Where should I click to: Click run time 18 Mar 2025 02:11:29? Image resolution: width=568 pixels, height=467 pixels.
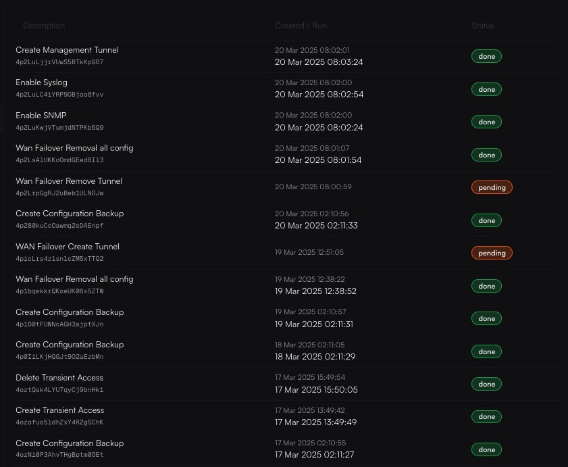coord(315,357)
